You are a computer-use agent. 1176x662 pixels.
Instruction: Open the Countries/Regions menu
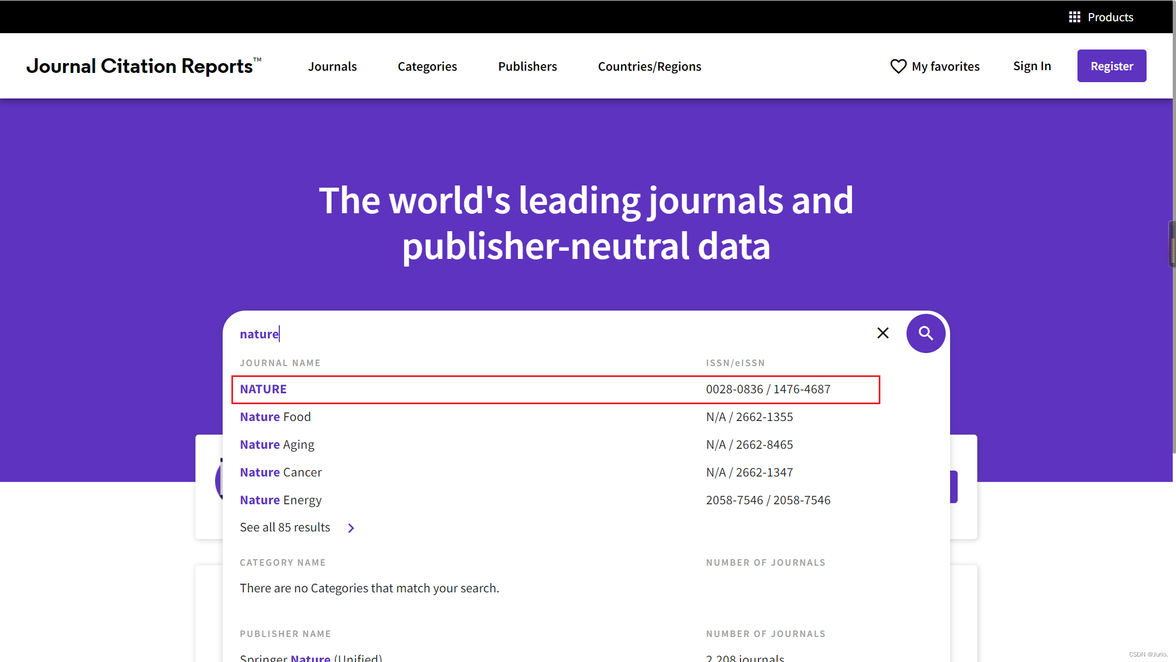point(650,66)
